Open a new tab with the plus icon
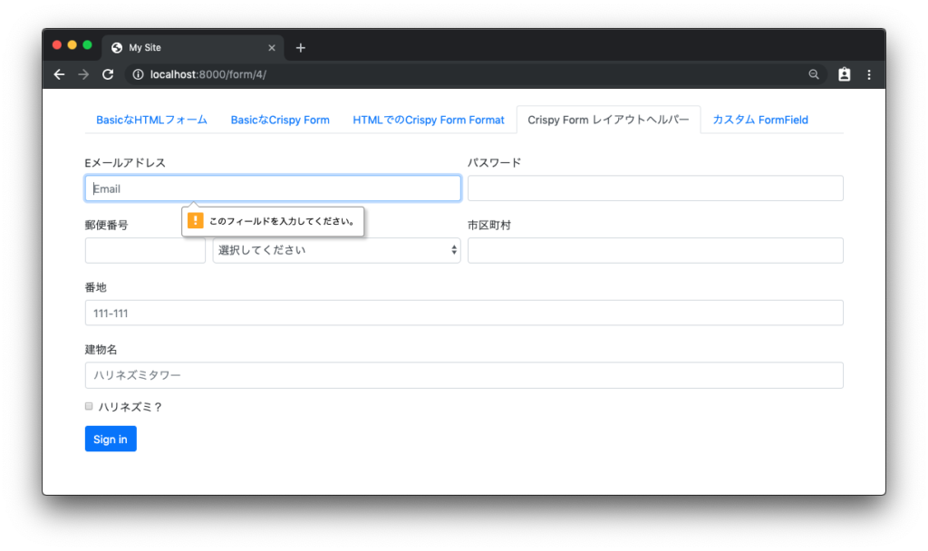This screenshot has height=551, width=928. 300,47
